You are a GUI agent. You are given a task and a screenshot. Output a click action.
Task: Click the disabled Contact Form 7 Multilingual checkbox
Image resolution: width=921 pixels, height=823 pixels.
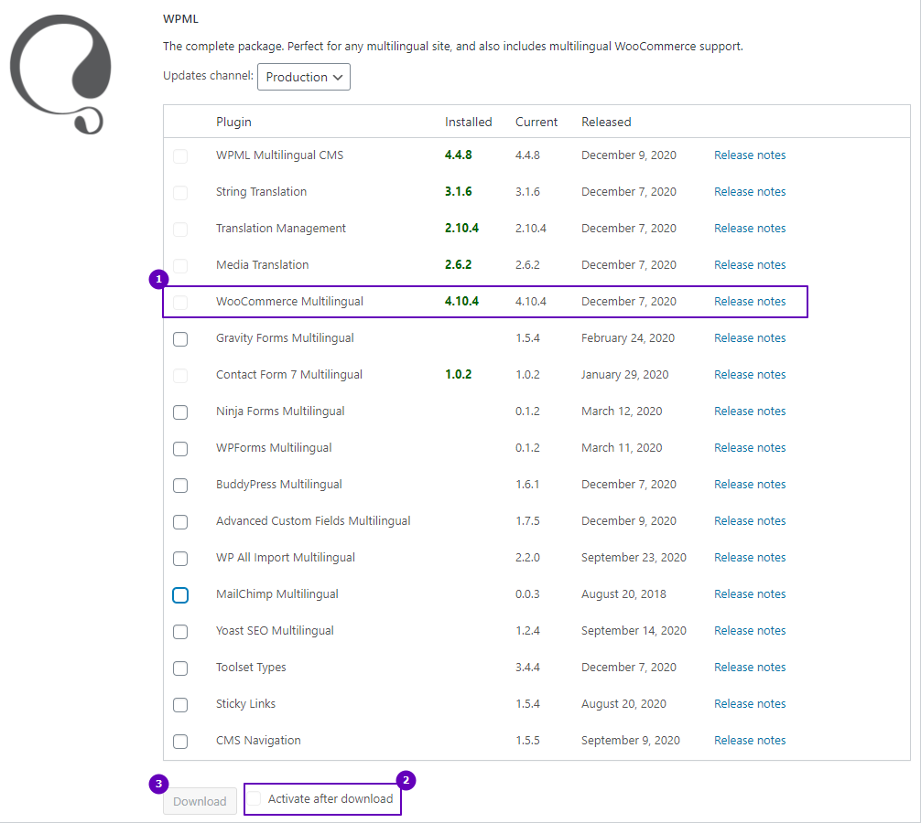(180, 376)
